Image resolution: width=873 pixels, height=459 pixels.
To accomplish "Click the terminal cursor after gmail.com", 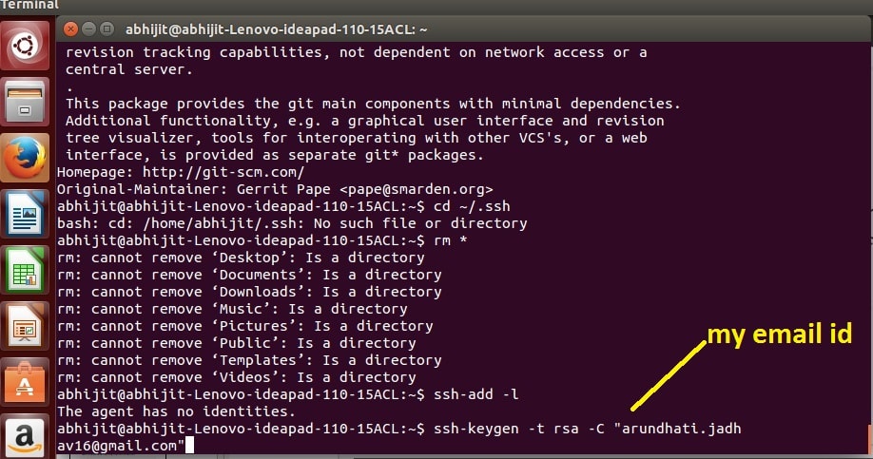I will pyautogui.click(x=190, y=445).
